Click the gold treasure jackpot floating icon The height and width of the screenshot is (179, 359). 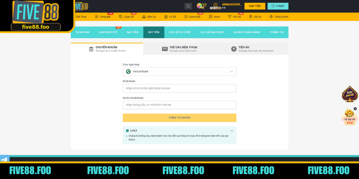click(x=349, y=115)
